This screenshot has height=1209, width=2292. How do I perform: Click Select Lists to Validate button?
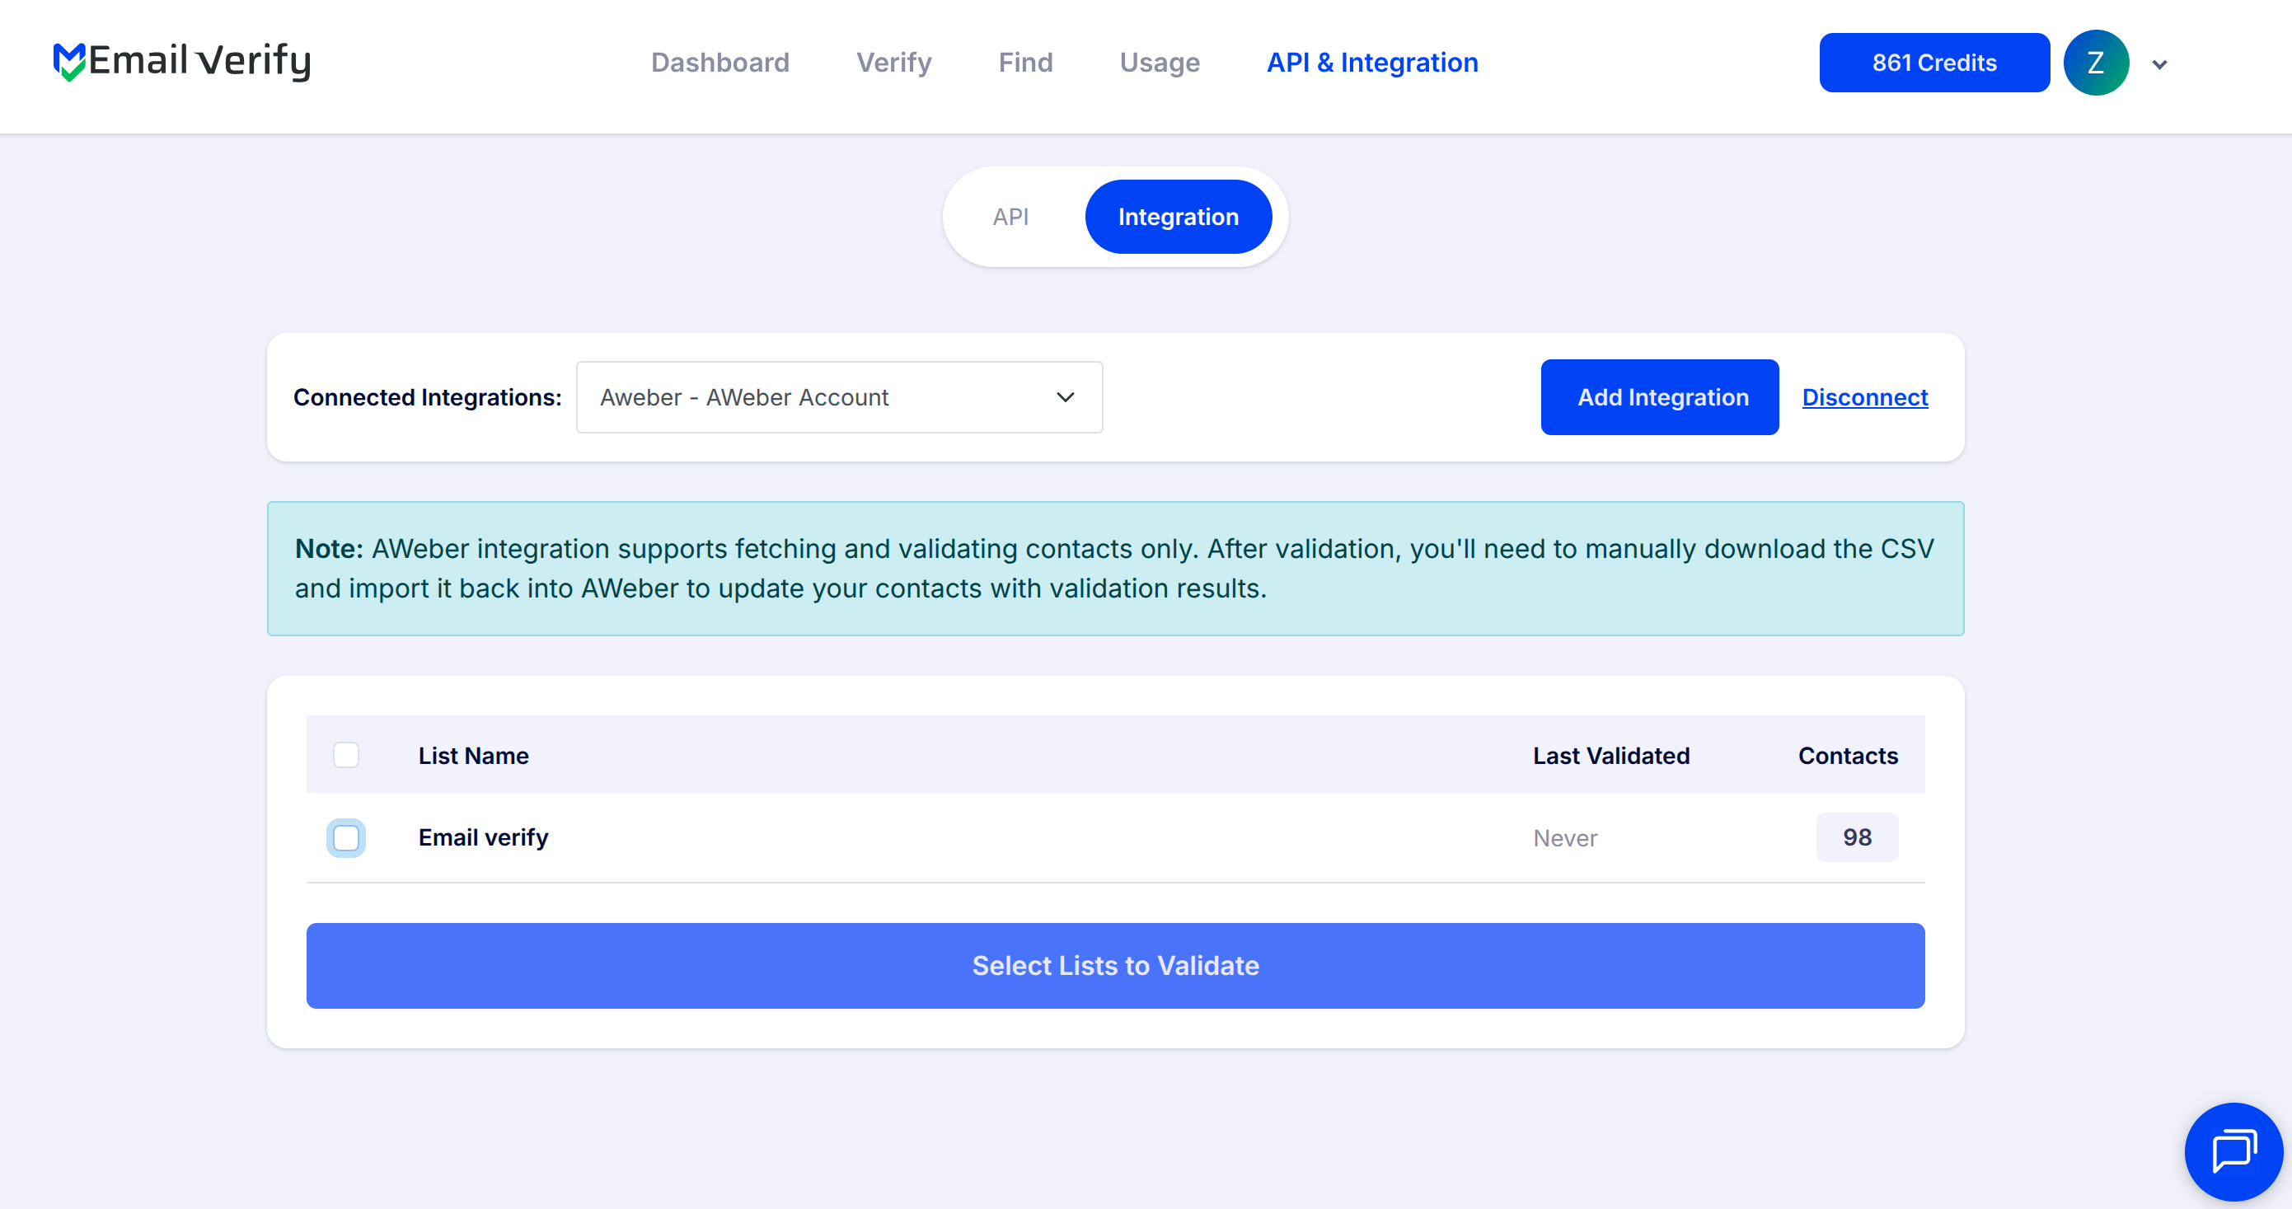(1115, 965)
